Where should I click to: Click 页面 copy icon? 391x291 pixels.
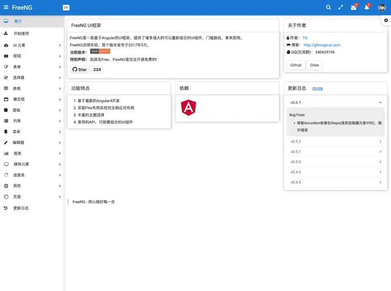coord(6,197)
